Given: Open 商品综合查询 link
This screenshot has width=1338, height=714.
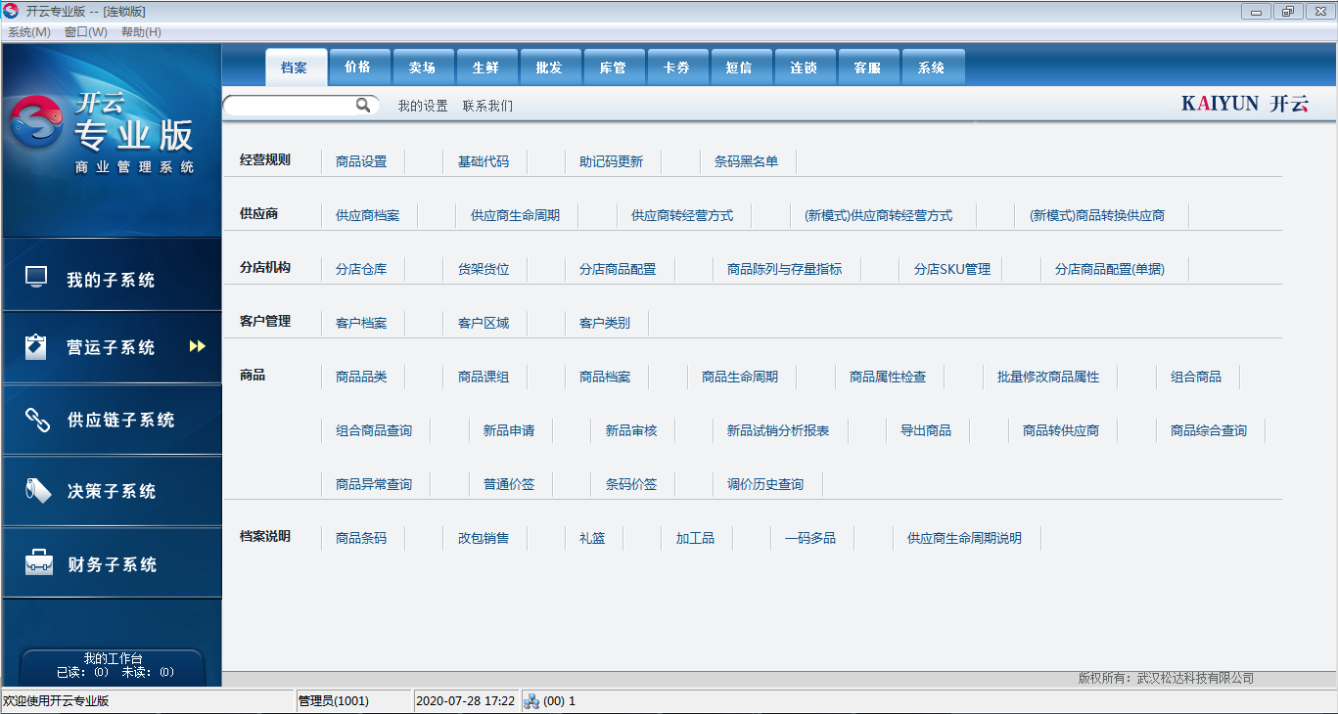Looking at the screenshot, I should [1209, 430].
